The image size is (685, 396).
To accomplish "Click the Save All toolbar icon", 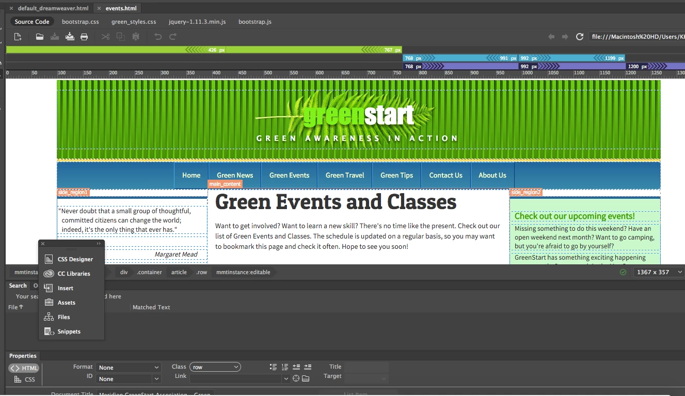I will pyautogui.click(x=70, y=37).
